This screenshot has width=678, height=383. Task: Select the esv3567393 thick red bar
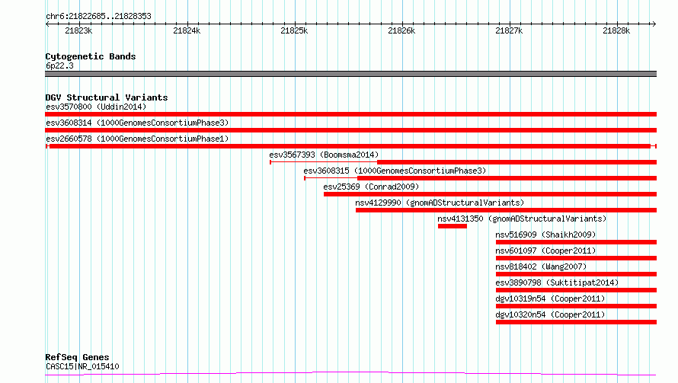(516, 162)
